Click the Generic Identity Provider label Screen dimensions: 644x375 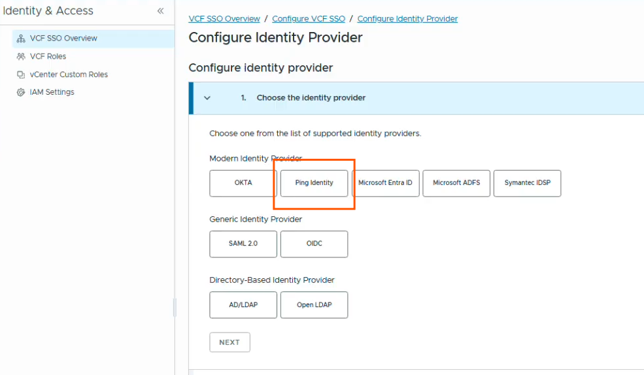point(256,220)
